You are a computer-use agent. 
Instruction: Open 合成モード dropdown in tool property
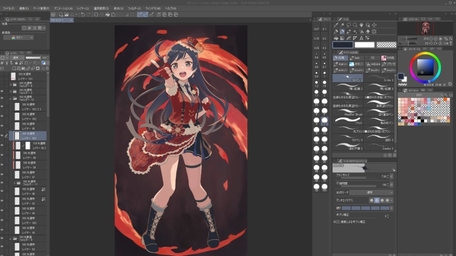pyautogui.click(x=372, y=192)
